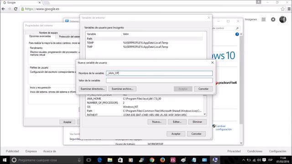This screenshot has height=164, width=292.
Task: Select the NUMBER_OF_PROCESSORS system variable
Action: 144,102
